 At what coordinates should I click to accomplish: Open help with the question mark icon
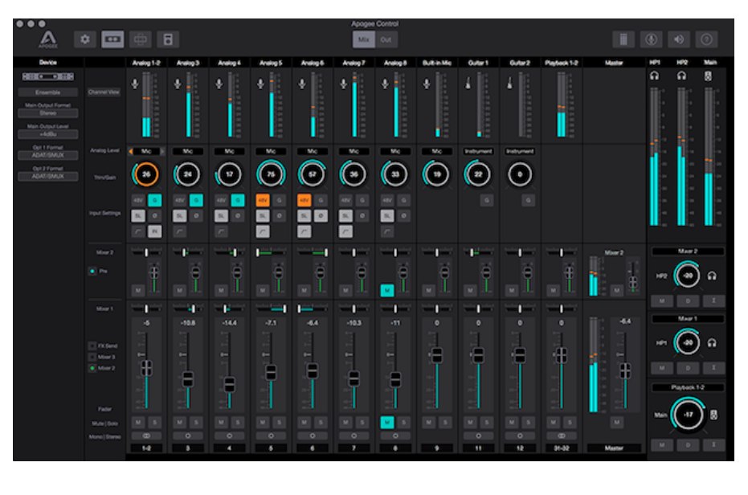click(707, 39)
